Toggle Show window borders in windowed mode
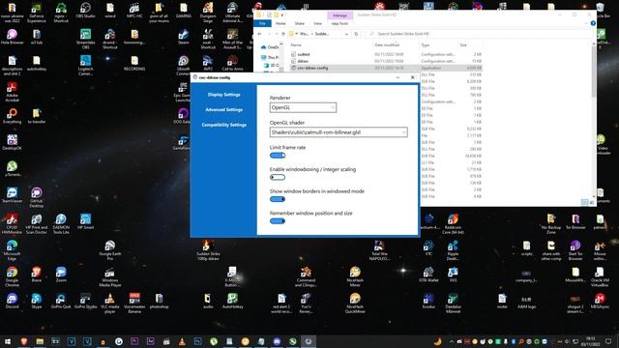The image size is (619, 348). (278, 199)
